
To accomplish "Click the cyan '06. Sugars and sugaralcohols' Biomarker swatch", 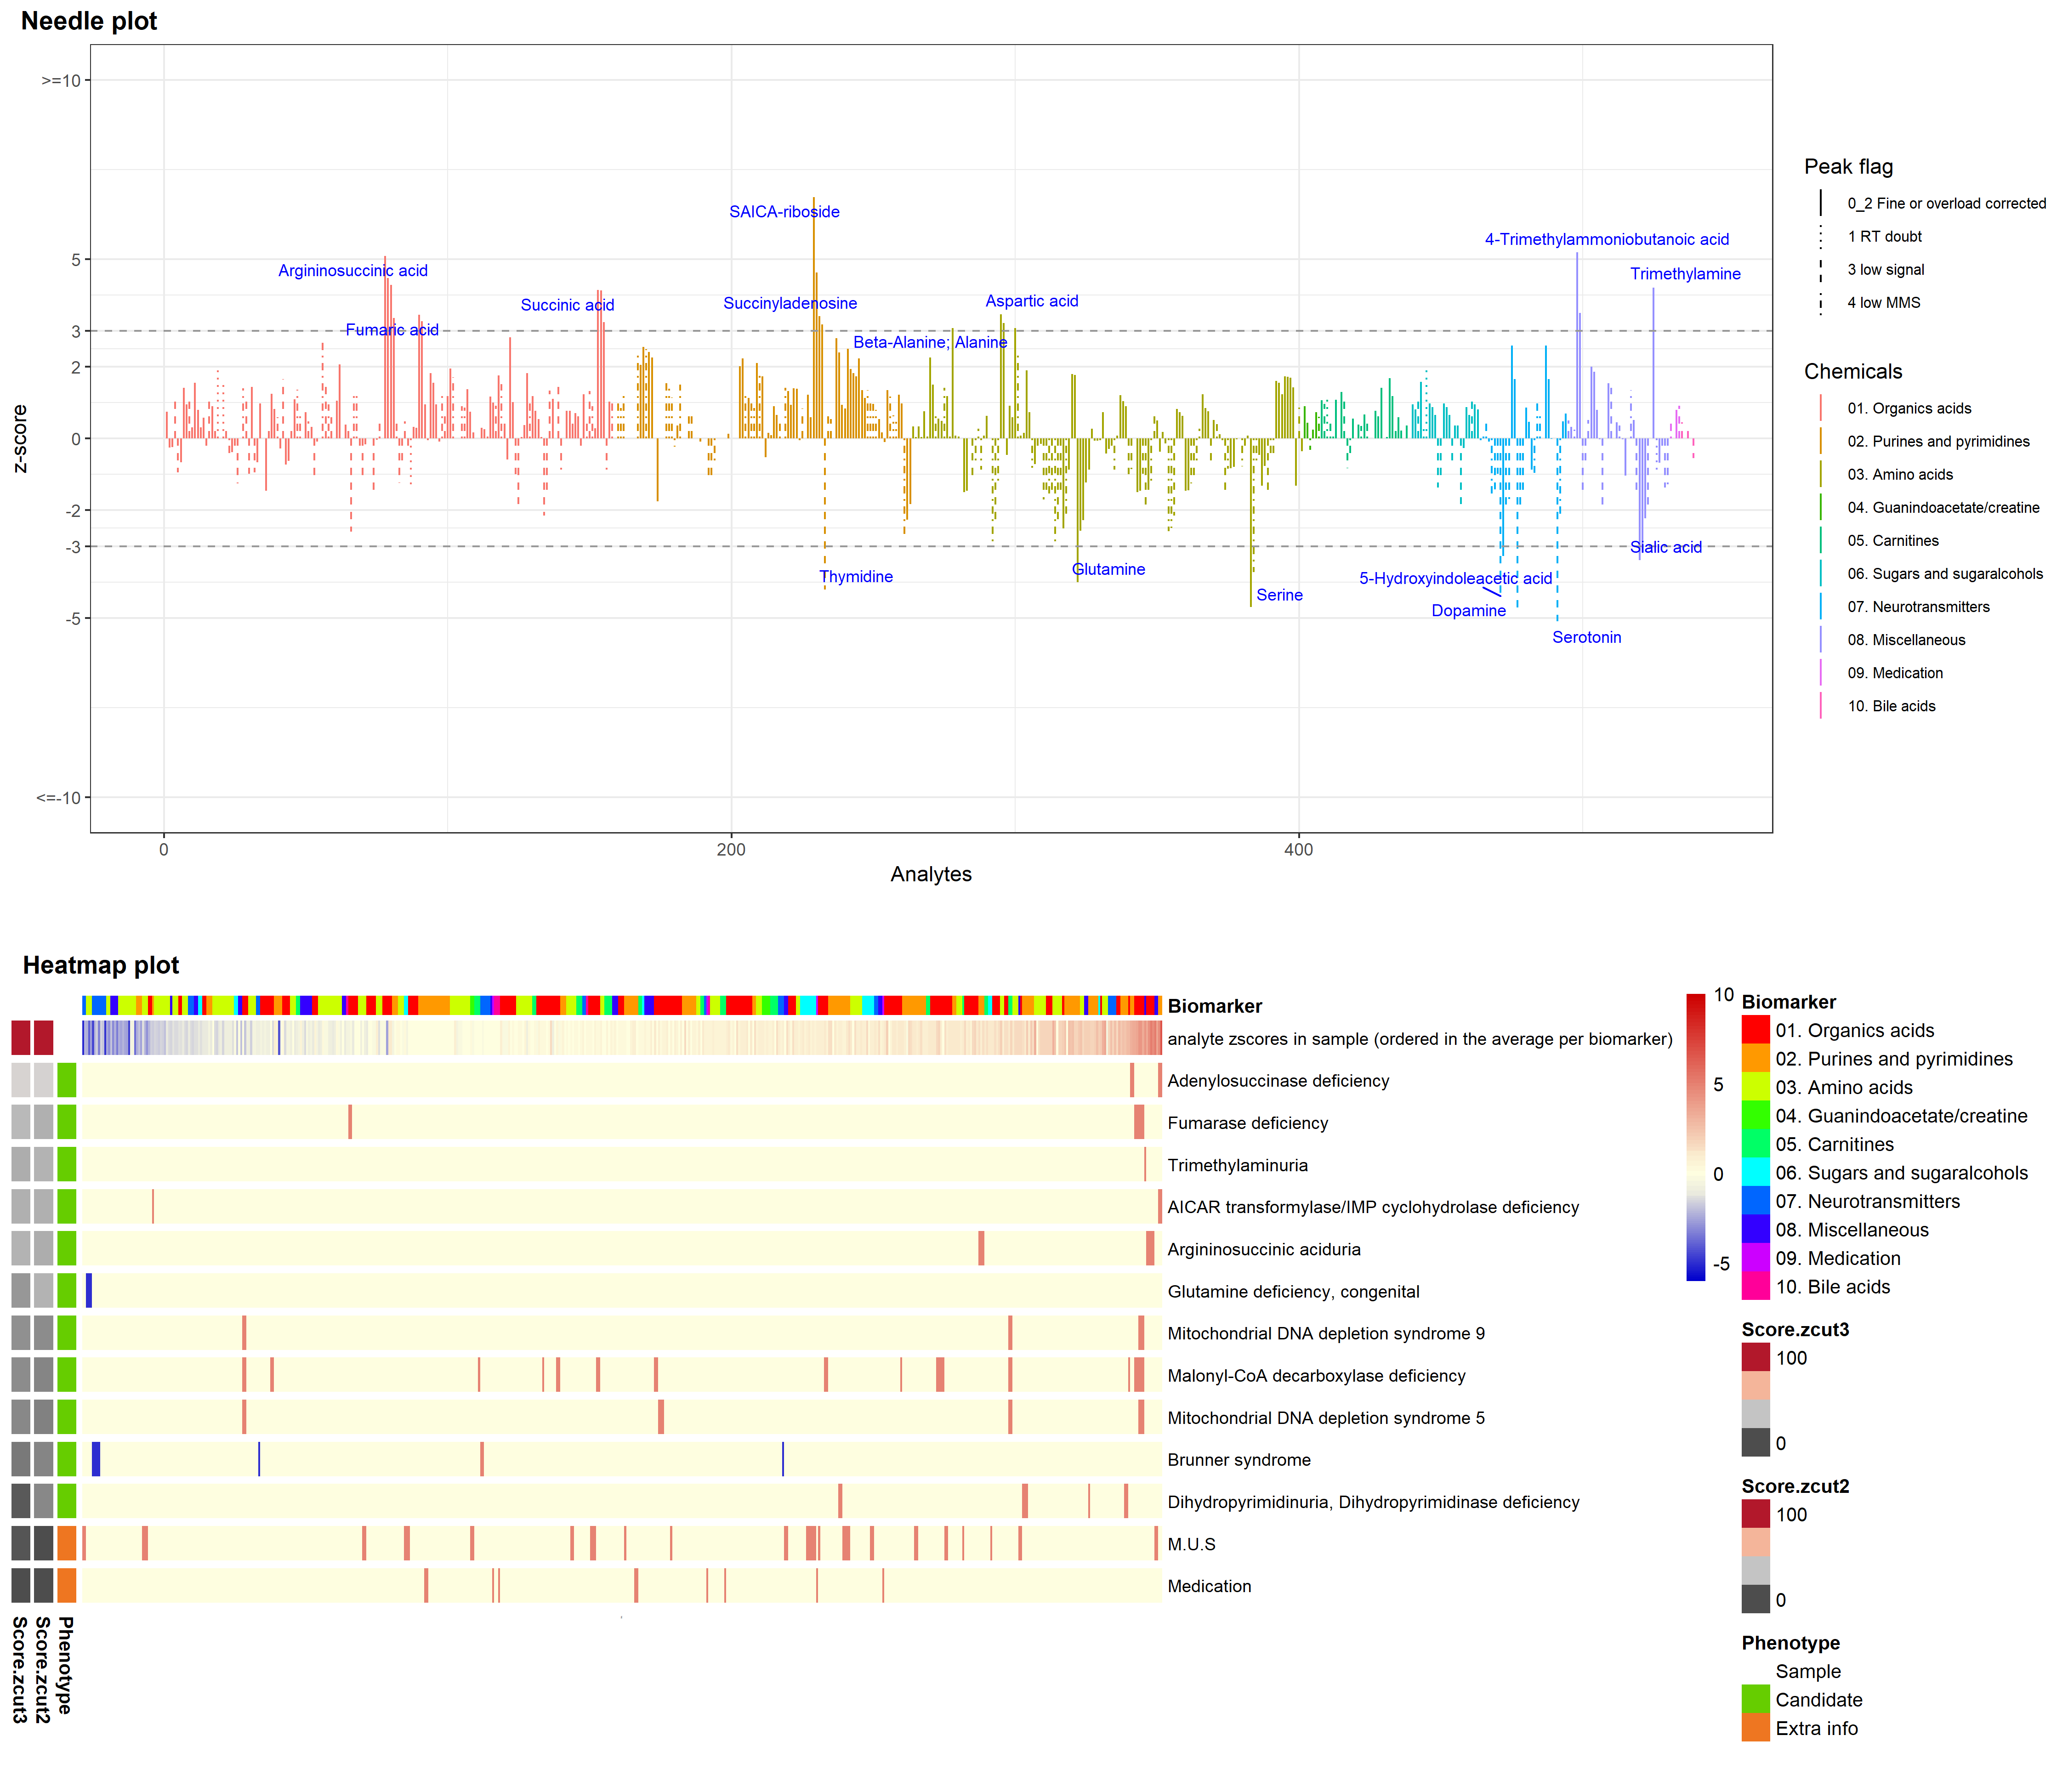I will tap(1755, 1172).
